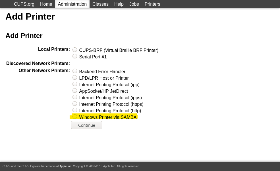This screenshot has height=171, width=280.
Task: Click the Add Printer section heading
Action: pyautogui.click(x=24, y=36)
